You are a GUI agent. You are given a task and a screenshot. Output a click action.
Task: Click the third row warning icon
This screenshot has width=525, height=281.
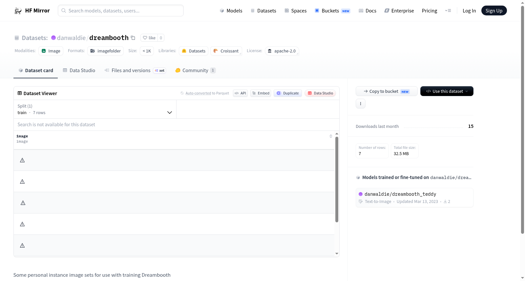(x=23, y=203)
